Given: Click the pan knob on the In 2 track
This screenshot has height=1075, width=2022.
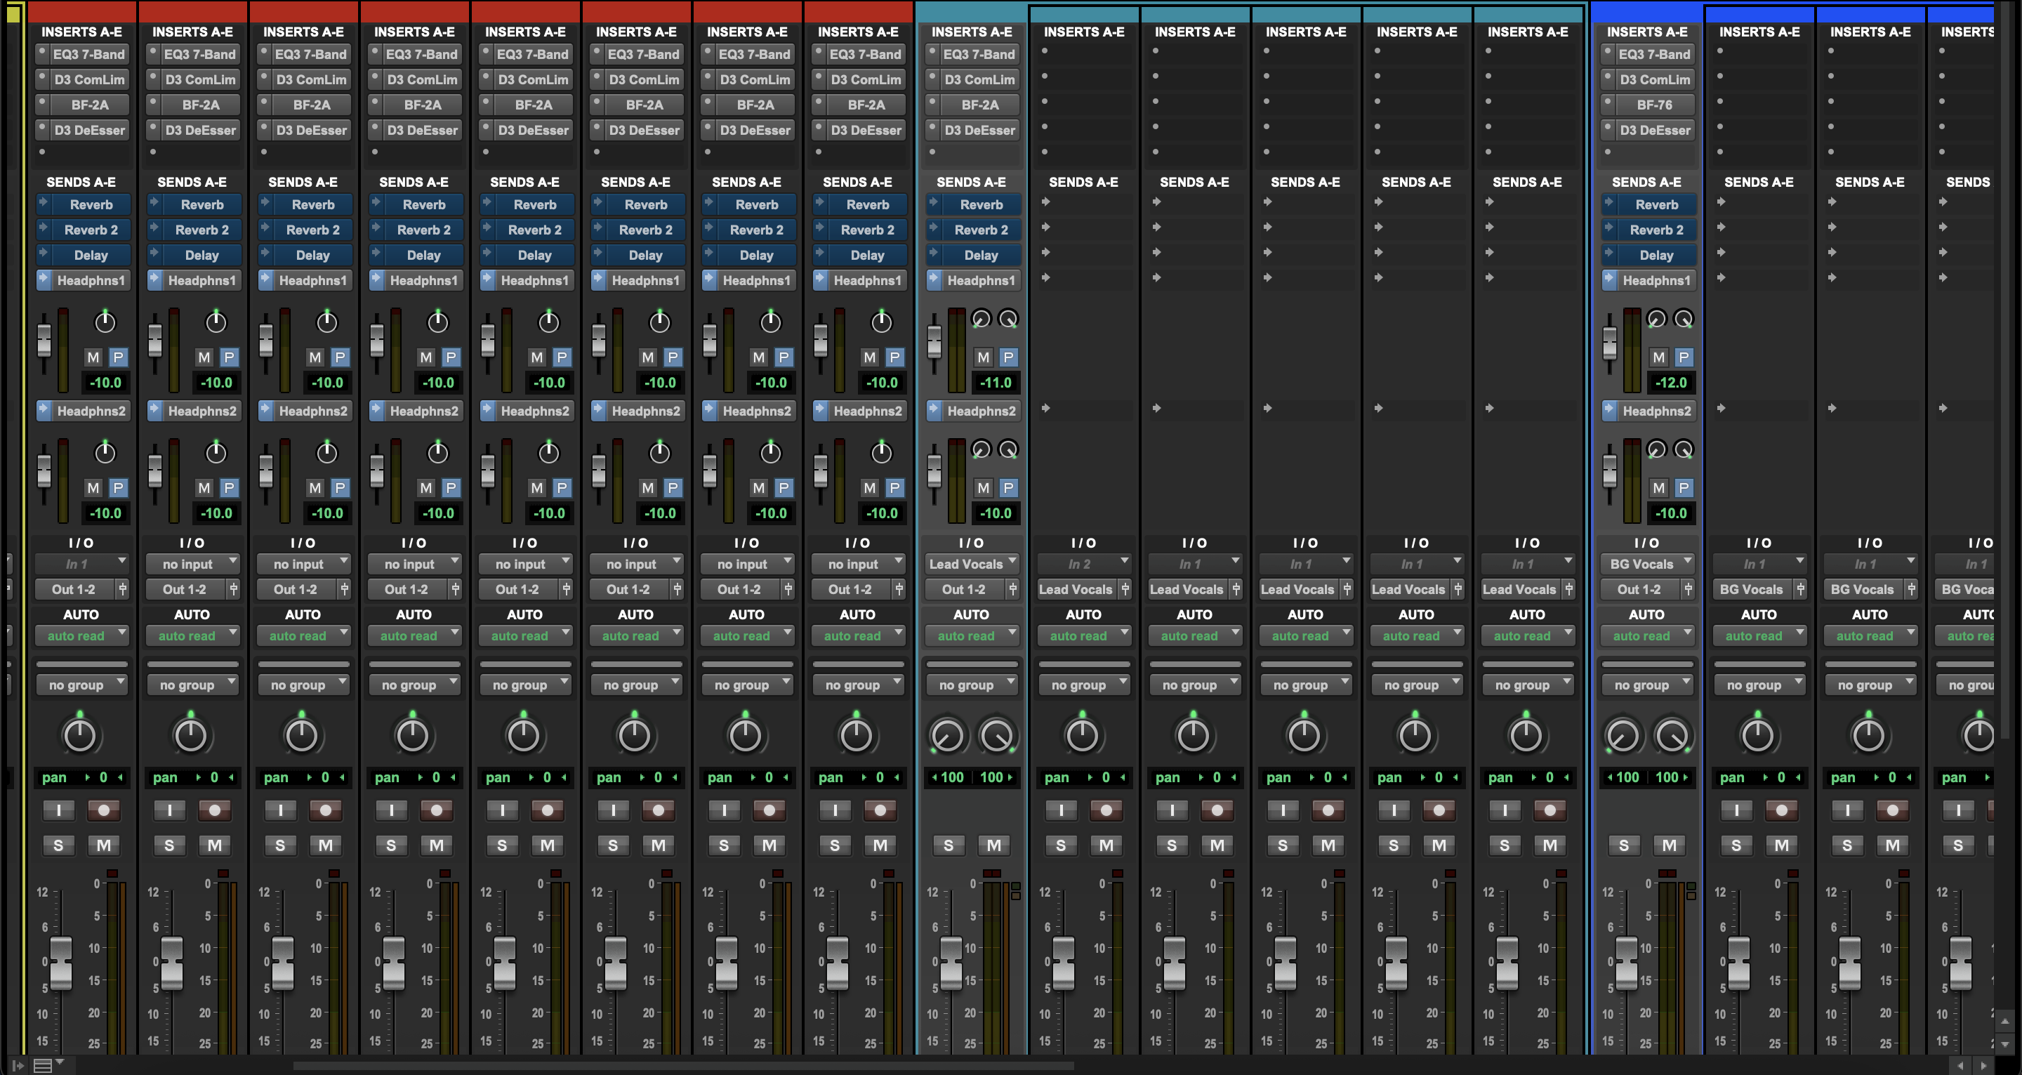Looking at the screenshot, I should (1083, 736).
